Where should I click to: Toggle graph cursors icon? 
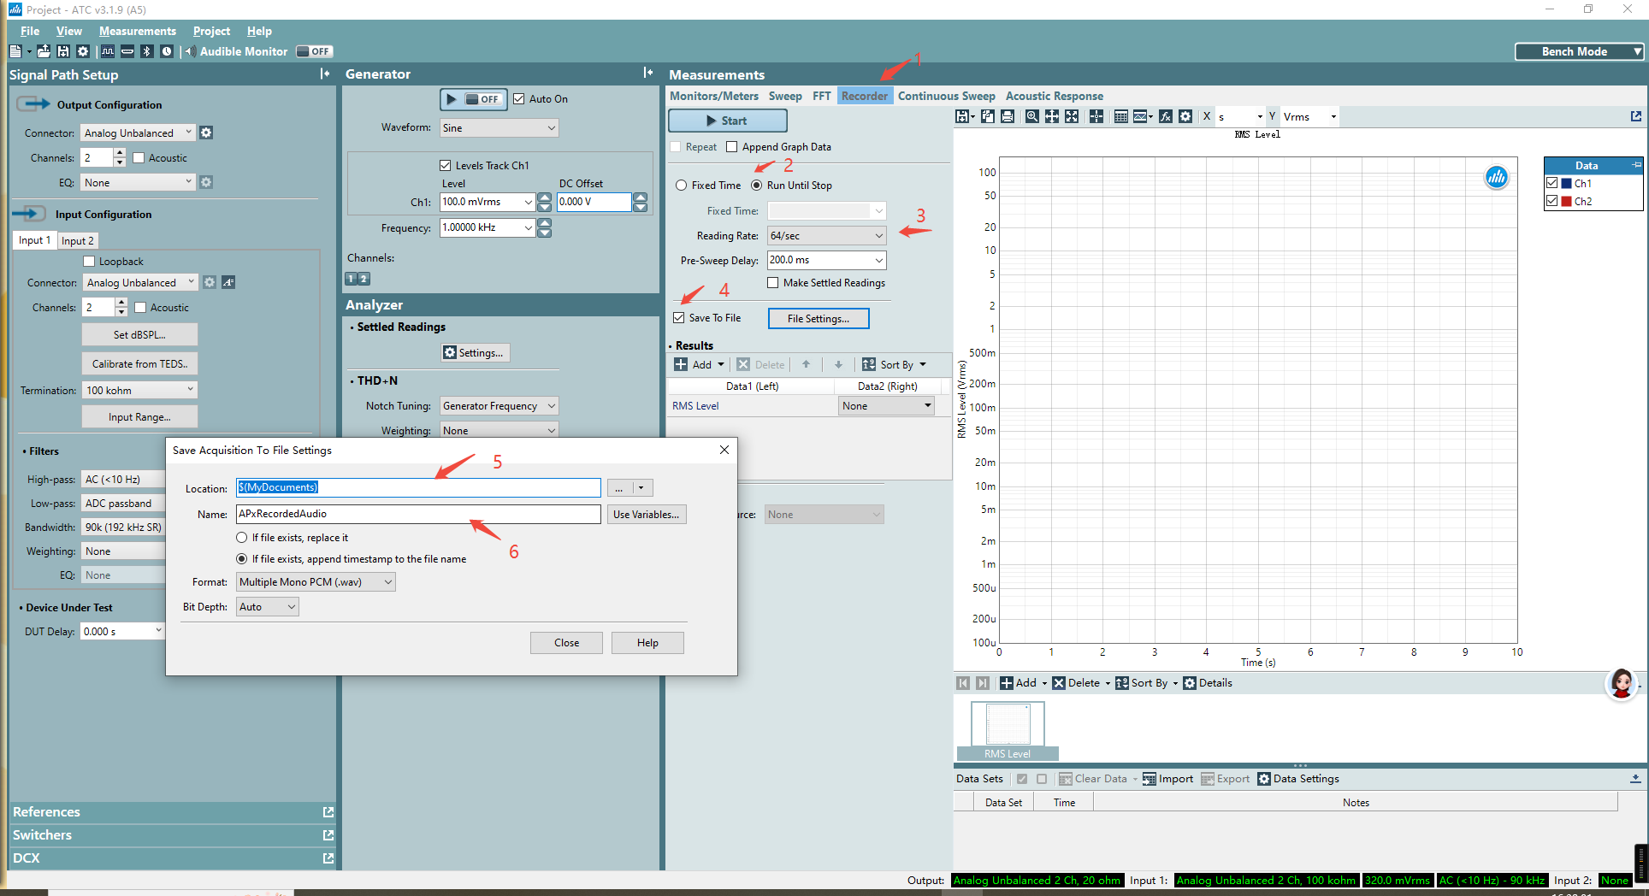1096,116
